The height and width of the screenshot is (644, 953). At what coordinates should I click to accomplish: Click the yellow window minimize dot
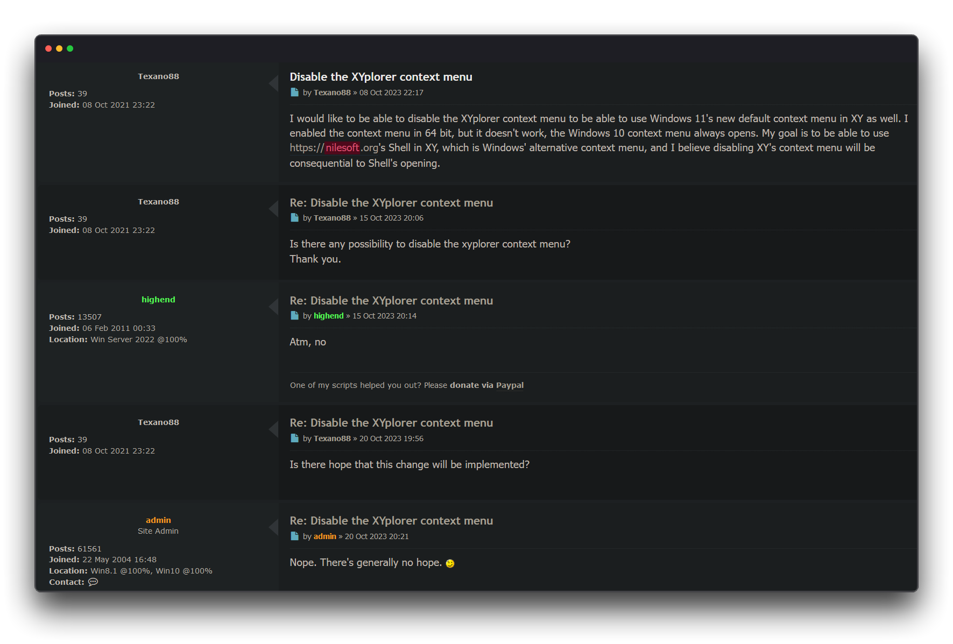[x=59, y=48]
